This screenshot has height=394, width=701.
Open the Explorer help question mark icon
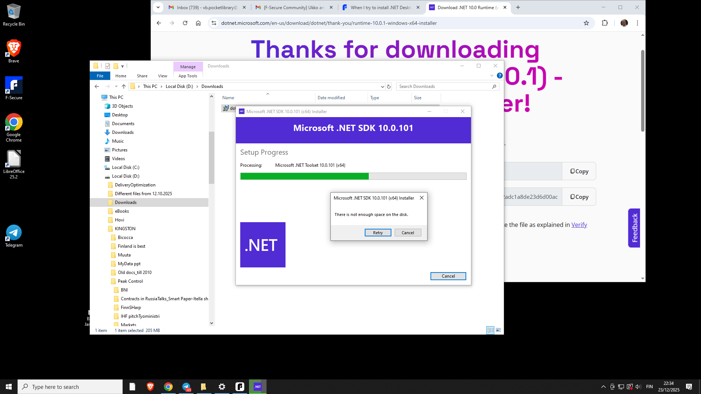(x=500, y=76)
